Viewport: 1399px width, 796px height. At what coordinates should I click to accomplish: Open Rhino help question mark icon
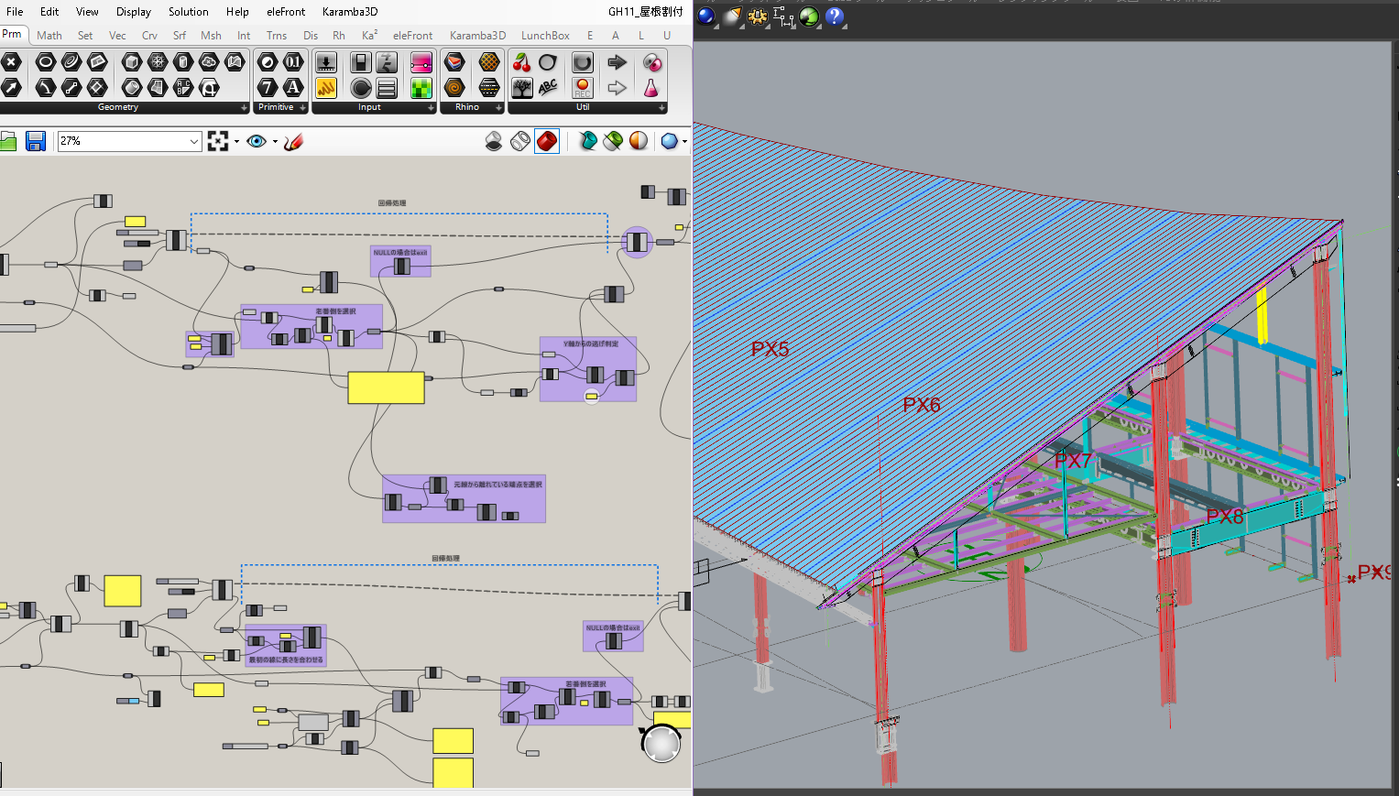[835, 16]
